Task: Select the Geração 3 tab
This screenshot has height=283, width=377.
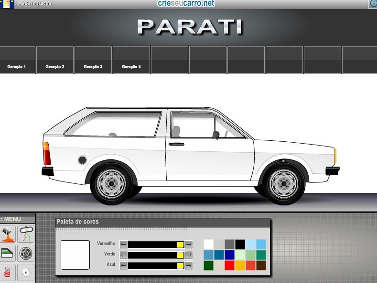Action: point(93,60)
